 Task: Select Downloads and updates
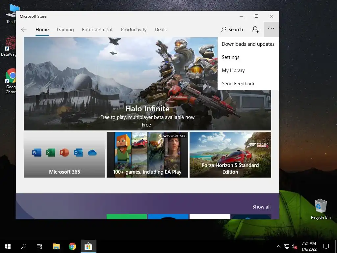click(248, 44)
